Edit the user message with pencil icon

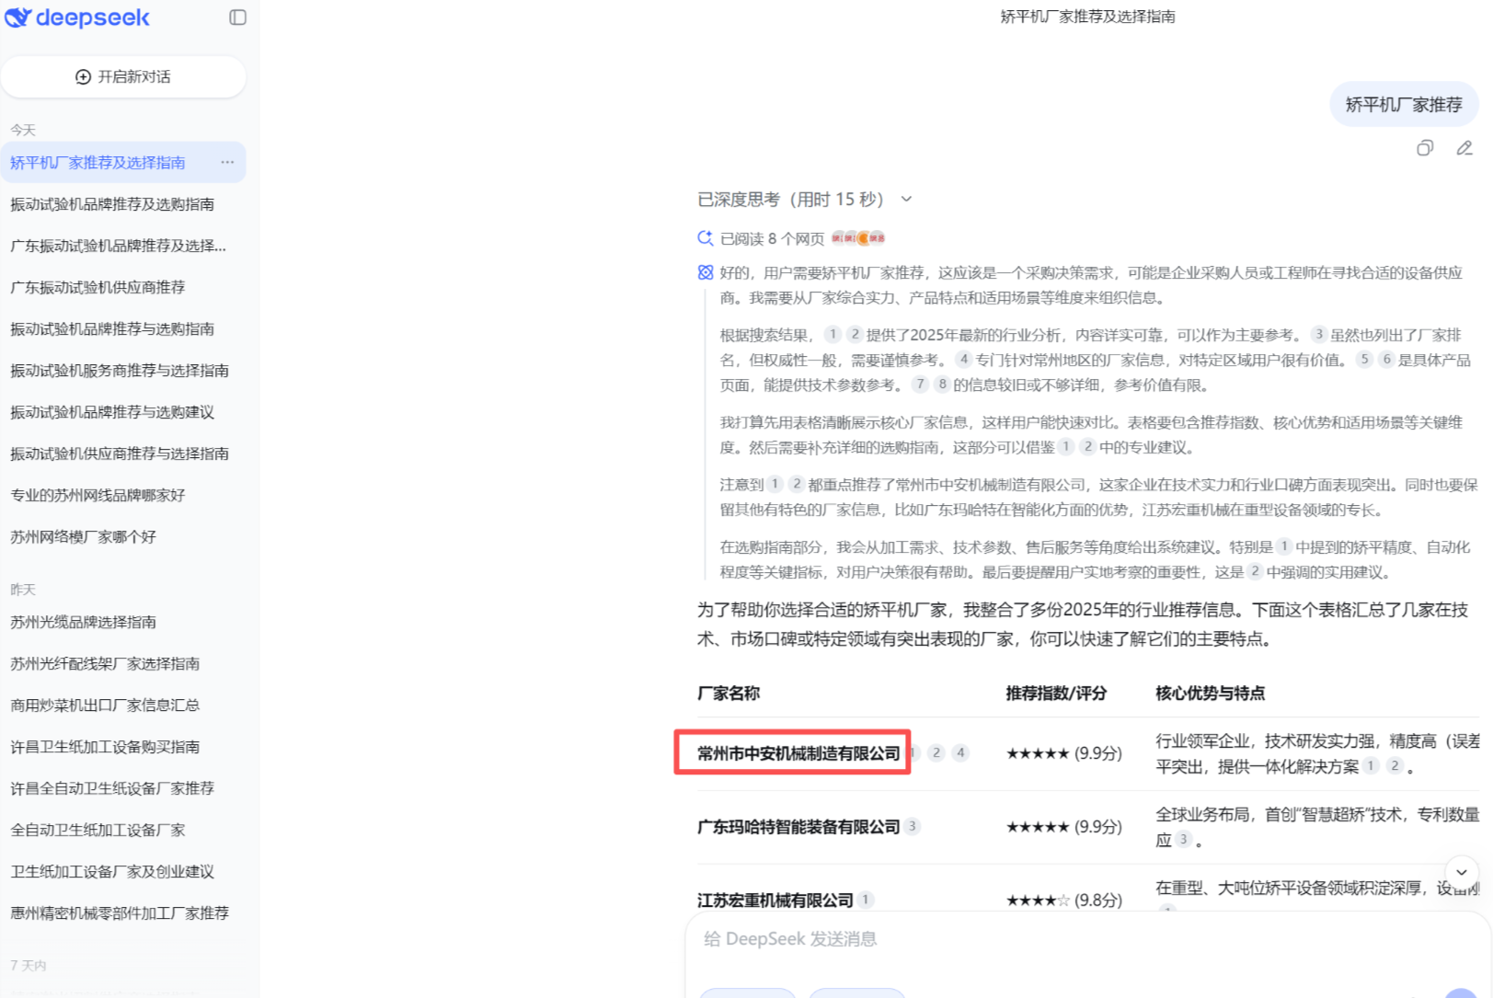1464,148
